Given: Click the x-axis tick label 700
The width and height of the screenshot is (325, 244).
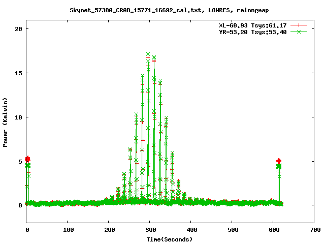Looking at the screenshot, I should [315, 230].
